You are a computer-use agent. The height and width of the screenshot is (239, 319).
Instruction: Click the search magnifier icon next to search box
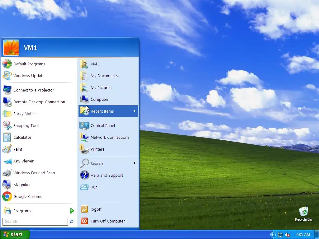[x=71, y=222]
